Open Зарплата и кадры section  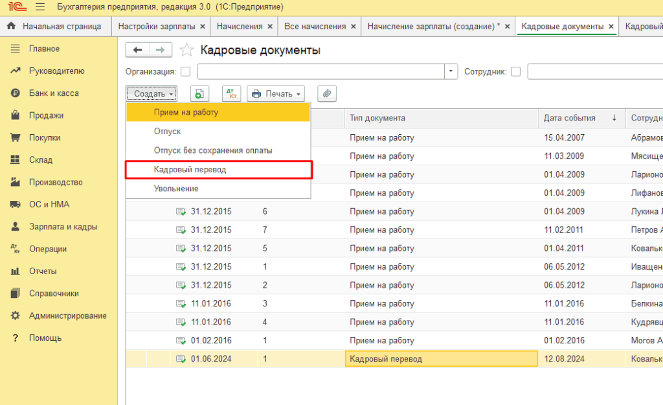click(63, 227)
